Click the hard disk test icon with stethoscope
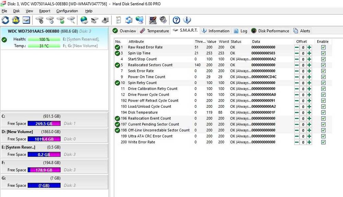 point(40,20)
